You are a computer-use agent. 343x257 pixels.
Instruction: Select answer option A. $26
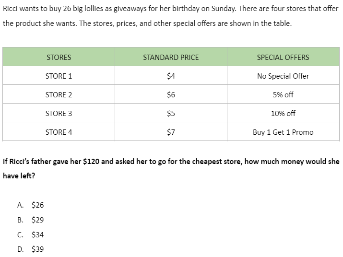tap(30, 205)
